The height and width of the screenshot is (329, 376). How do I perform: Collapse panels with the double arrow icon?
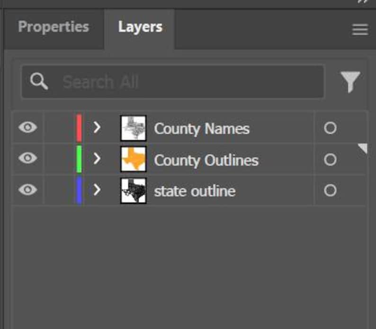point(363,1)
